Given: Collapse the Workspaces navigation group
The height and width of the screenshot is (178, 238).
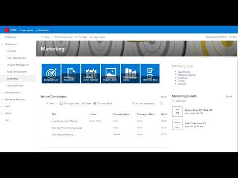Looking at the screenshot, I should [2, 44].
